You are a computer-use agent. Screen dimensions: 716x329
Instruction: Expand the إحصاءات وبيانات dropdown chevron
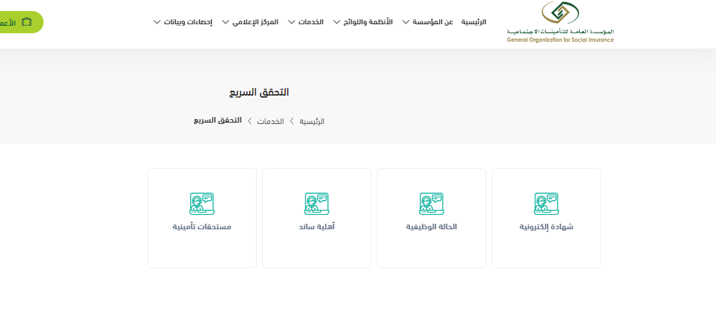pos(157,22)
